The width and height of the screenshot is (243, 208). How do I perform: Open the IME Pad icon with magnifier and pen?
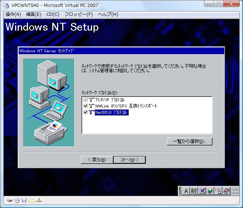(202, 191)
